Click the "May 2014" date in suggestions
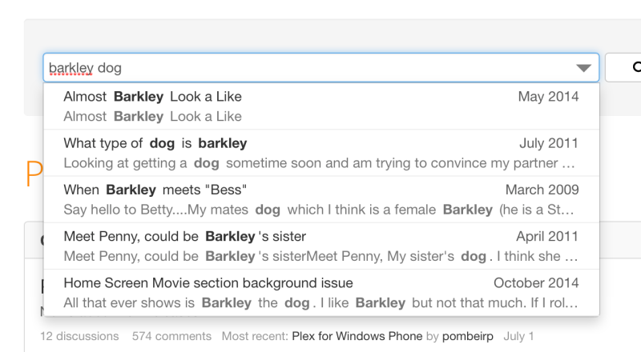Viewport: 641px width, 352px height. tap(548, 97)
